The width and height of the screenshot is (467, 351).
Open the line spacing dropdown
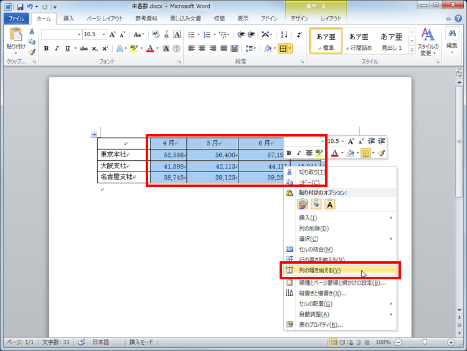[250, 48]
